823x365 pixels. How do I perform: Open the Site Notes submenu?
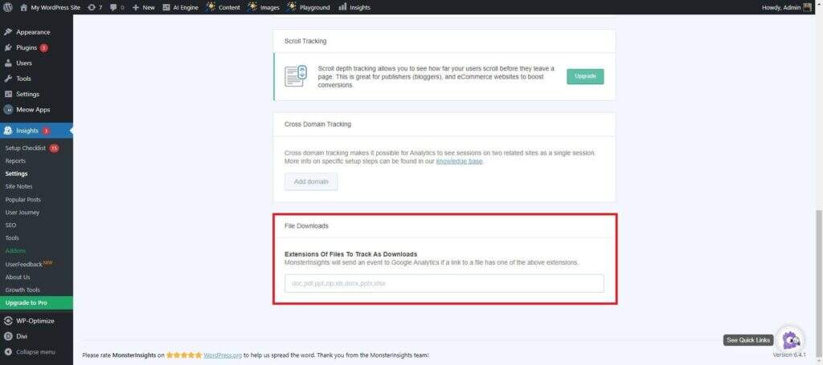19,186
